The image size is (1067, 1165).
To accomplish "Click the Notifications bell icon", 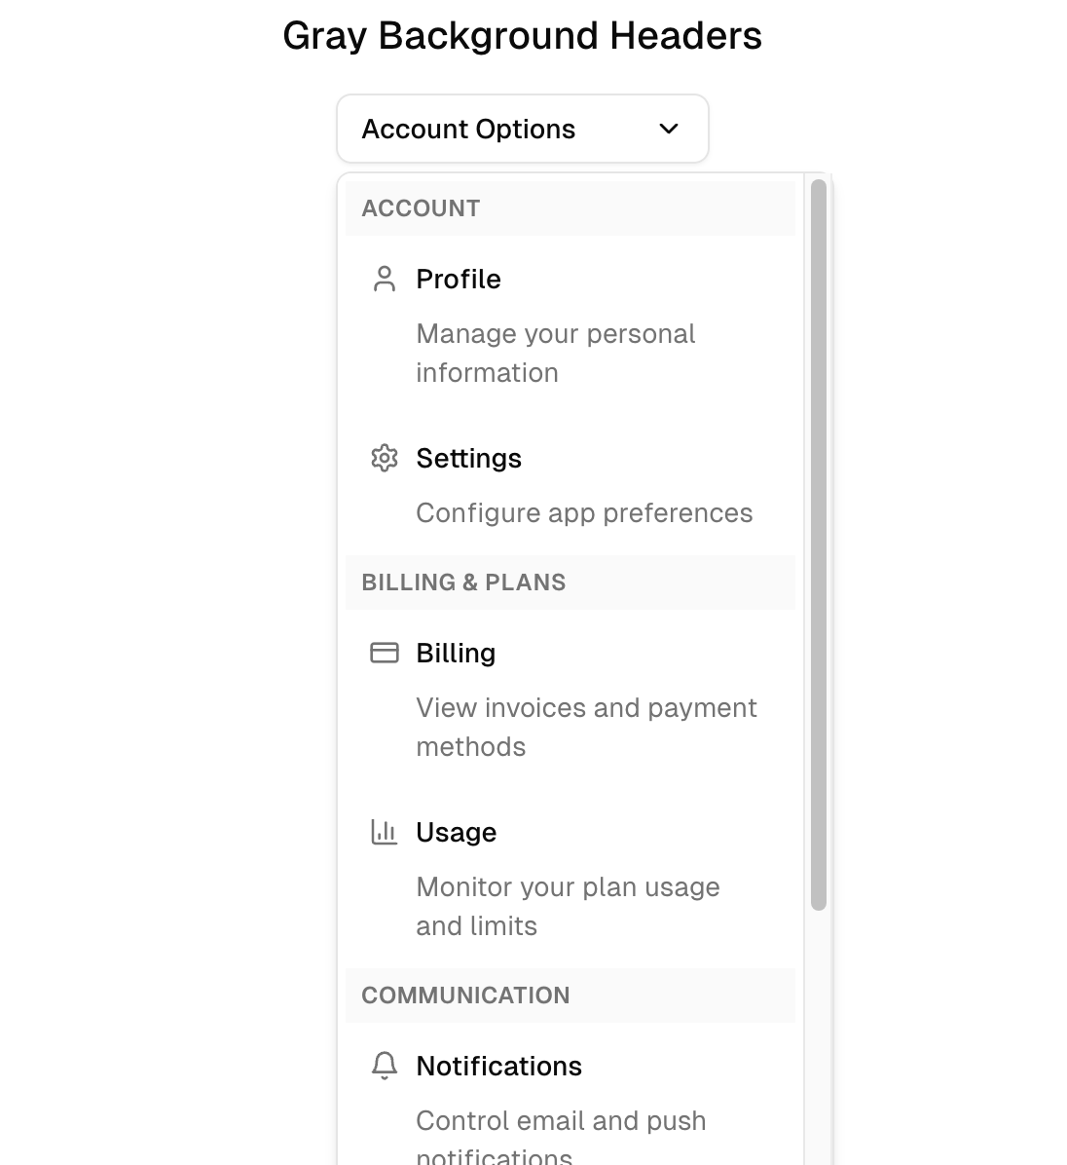I will point(385,1066).
